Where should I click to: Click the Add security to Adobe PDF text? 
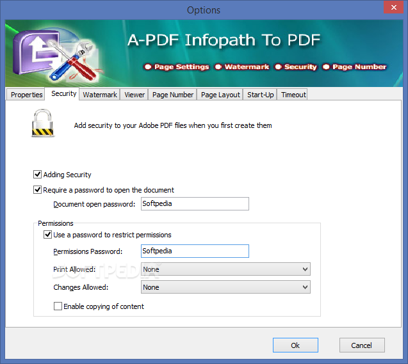coord(173,125)
